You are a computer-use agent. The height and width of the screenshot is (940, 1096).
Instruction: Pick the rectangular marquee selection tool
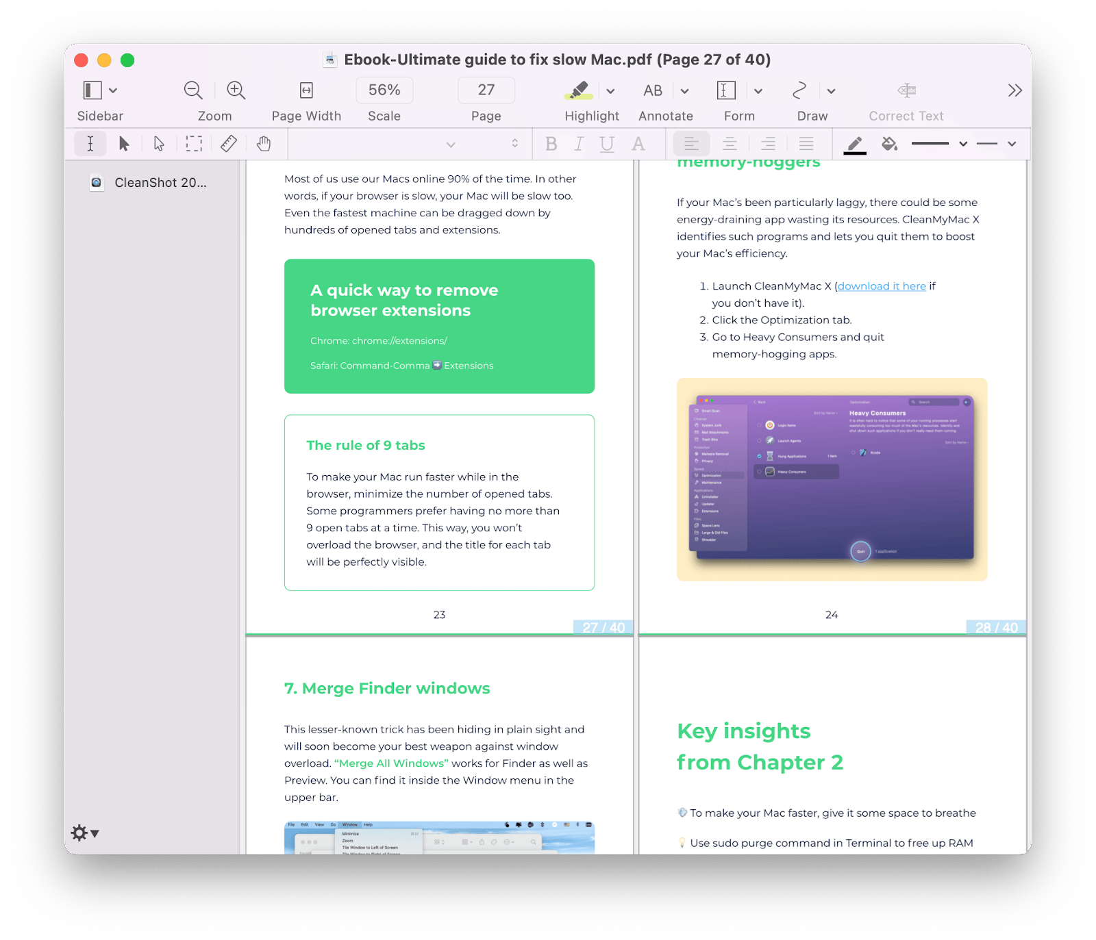[x=194, y=144]
